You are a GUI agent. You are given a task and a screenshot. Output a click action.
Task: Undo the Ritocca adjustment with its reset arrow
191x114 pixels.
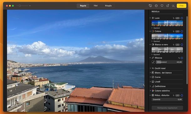click(x=179, y=58)
